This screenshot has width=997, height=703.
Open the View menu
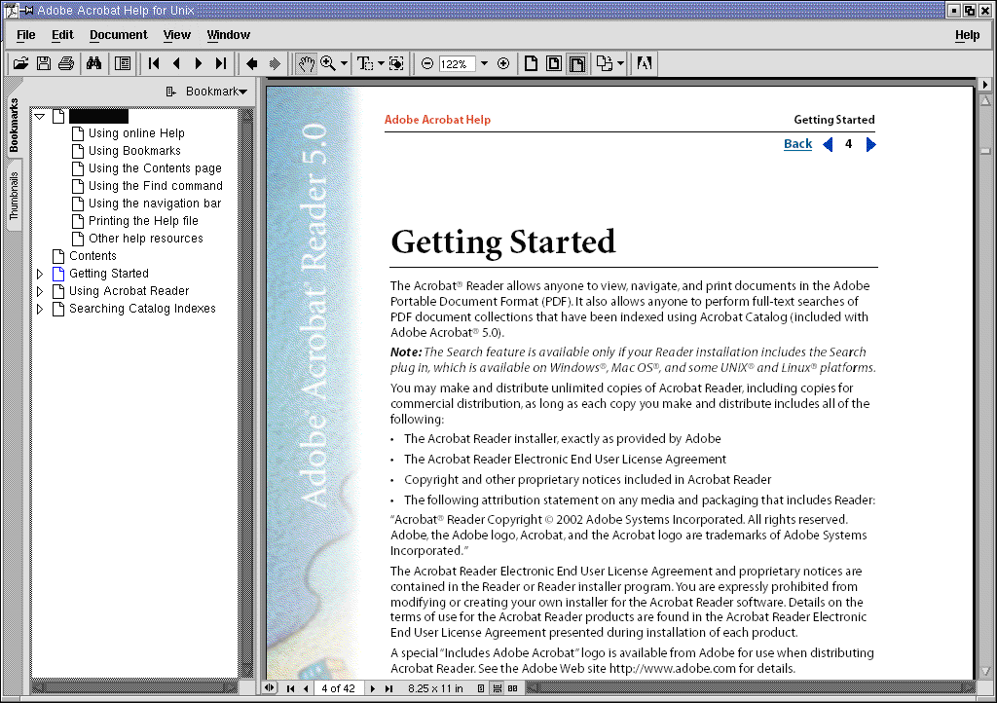[x=177, y=35]
